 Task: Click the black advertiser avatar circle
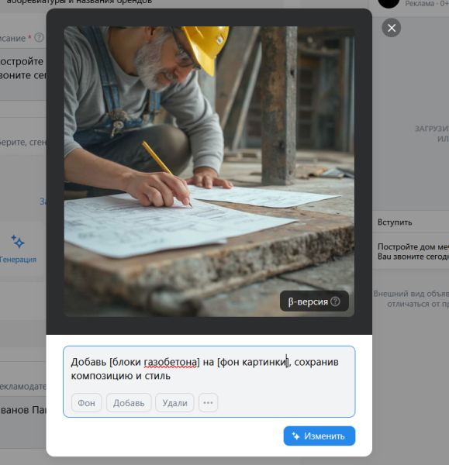click(x=389, y=3)
